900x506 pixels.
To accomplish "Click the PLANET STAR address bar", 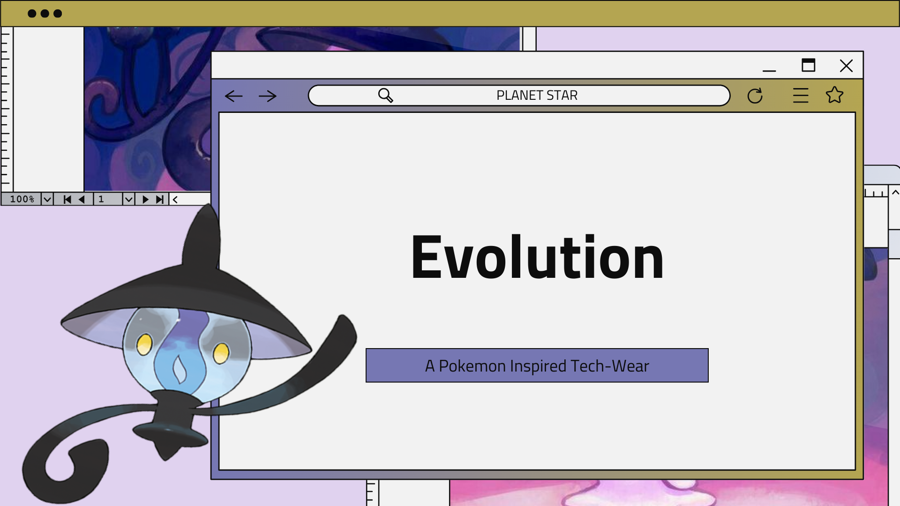I will [536, 95].
